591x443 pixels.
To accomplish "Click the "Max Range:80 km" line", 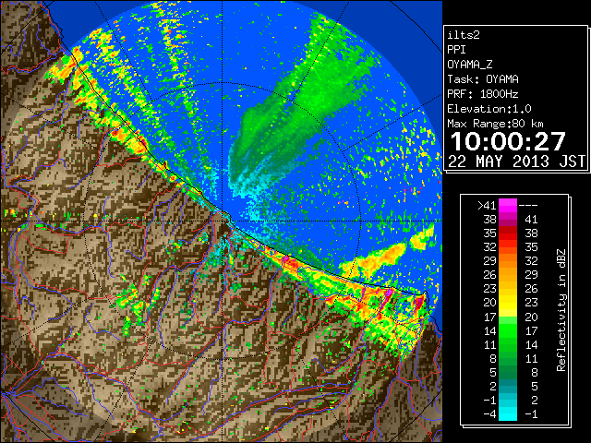I will point(495,124).
